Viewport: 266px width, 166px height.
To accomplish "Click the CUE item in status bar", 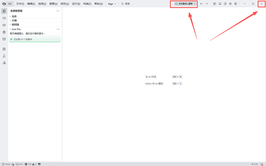I will (254, 164).
